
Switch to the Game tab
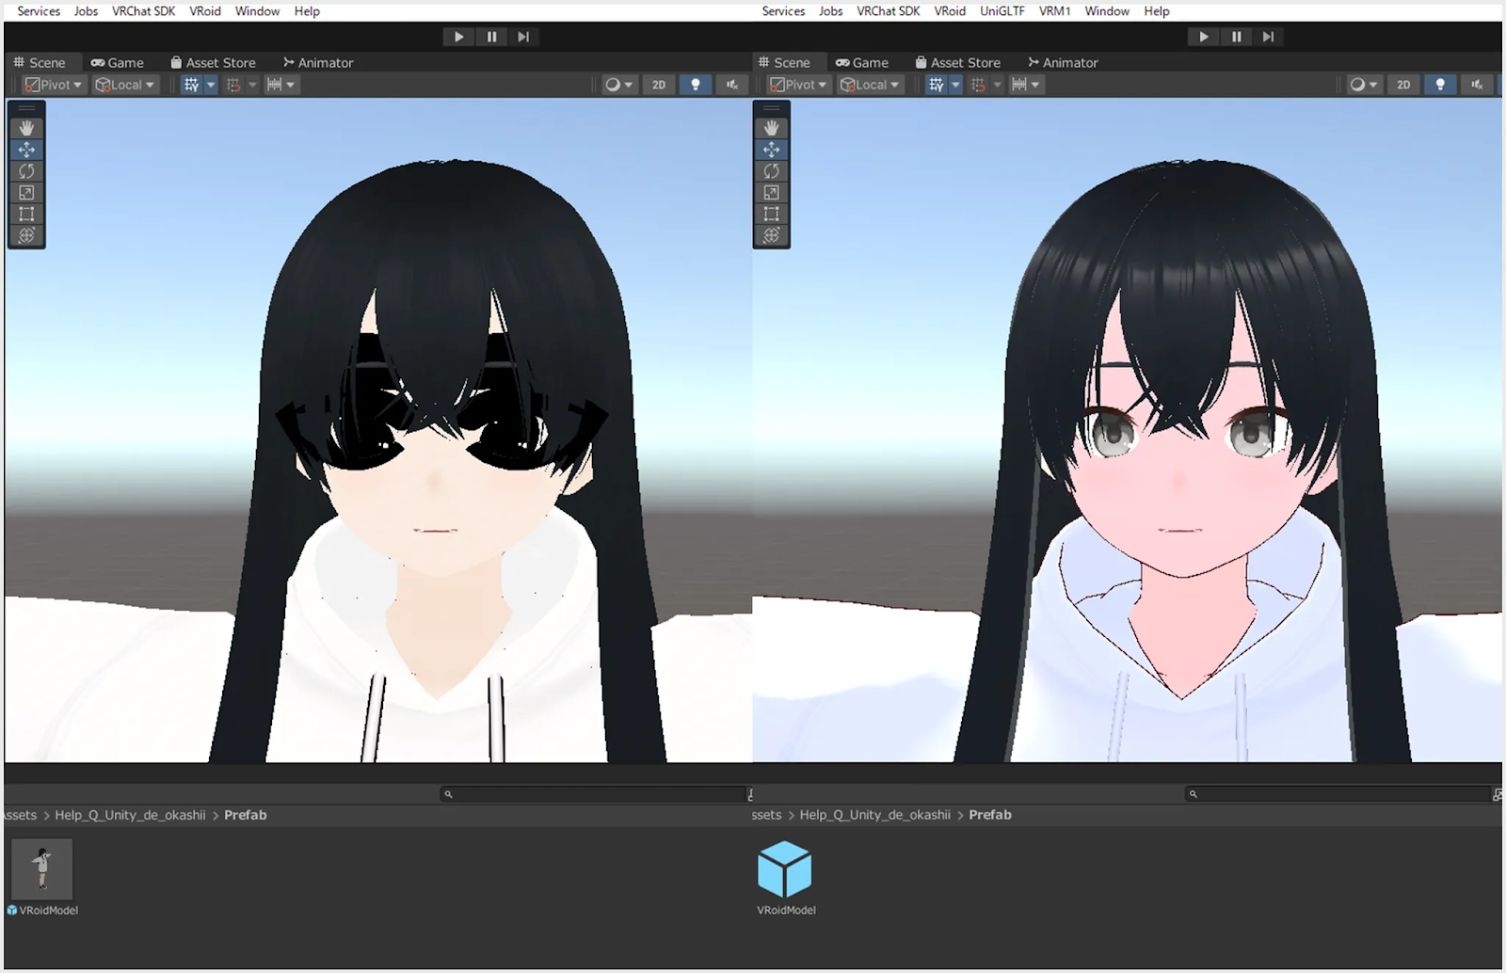(118, 62)
